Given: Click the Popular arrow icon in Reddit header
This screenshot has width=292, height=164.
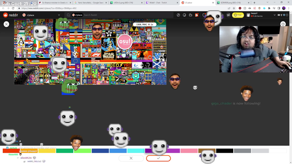Looking at the screenshot, I should click(x=178, y=15).
